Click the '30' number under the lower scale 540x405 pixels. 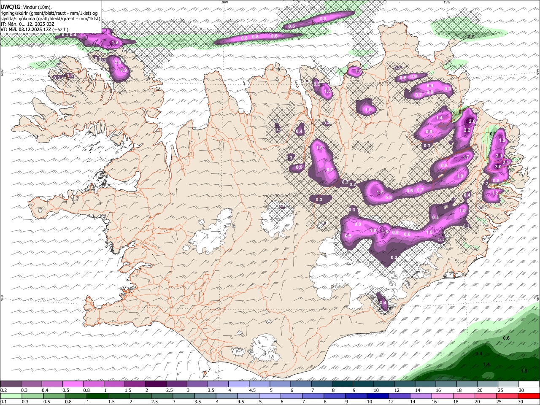point(521,402)
